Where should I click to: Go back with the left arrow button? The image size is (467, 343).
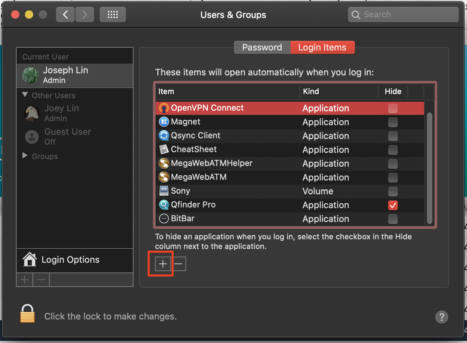[65, 15]
